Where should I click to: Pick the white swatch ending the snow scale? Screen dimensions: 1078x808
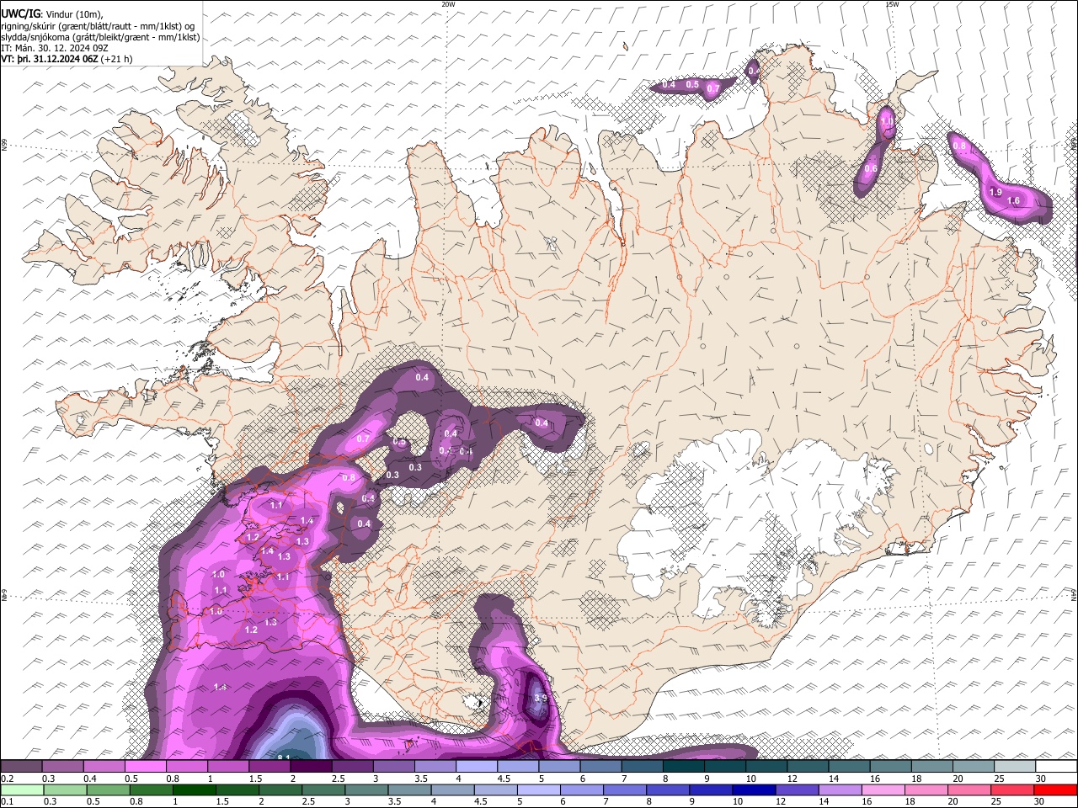[x=1056, y=766]
